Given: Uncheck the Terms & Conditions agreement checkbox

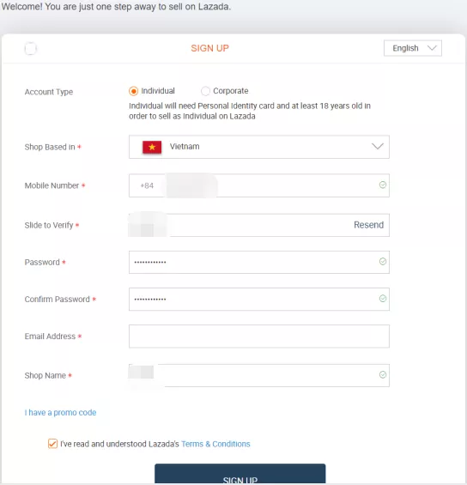Looking at the screenshot, I should [x=52, y=443].
